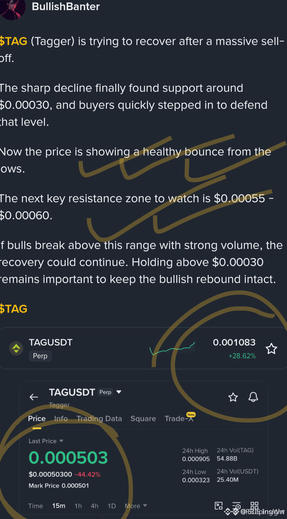The width and height of the screenshot is (287, 519).
Task: Favorite TAGUSDT with the star icon
Action: tap(271, 348)
